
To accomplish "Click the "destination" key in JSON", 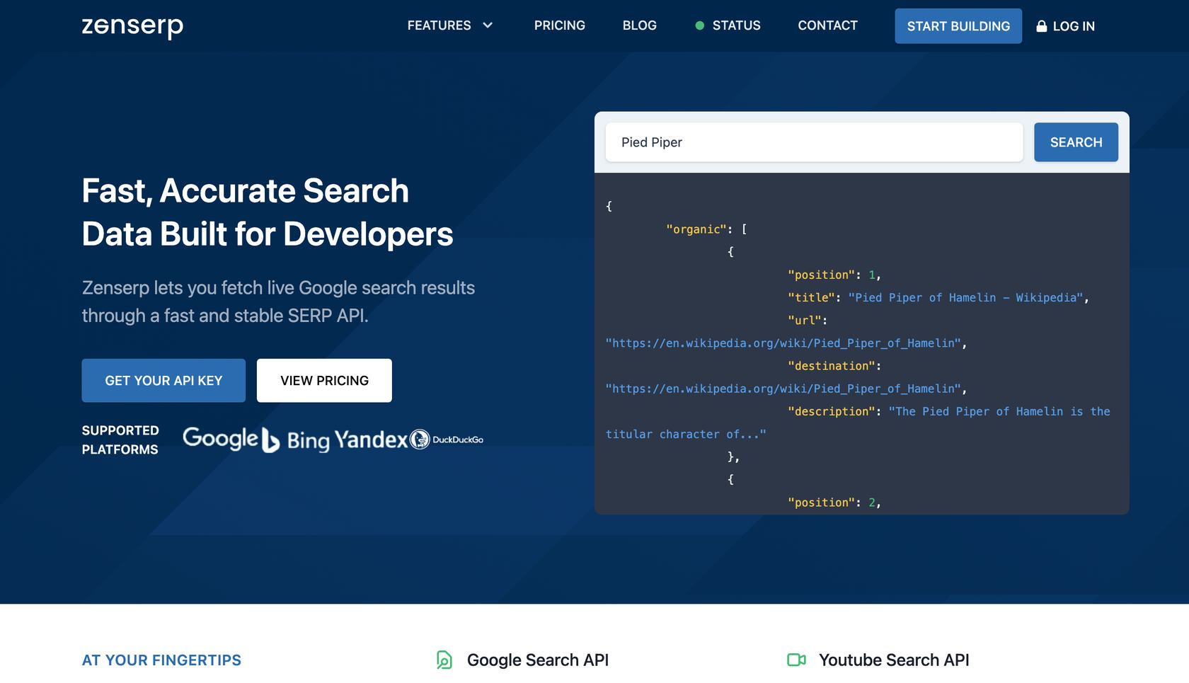I will 831,366.
